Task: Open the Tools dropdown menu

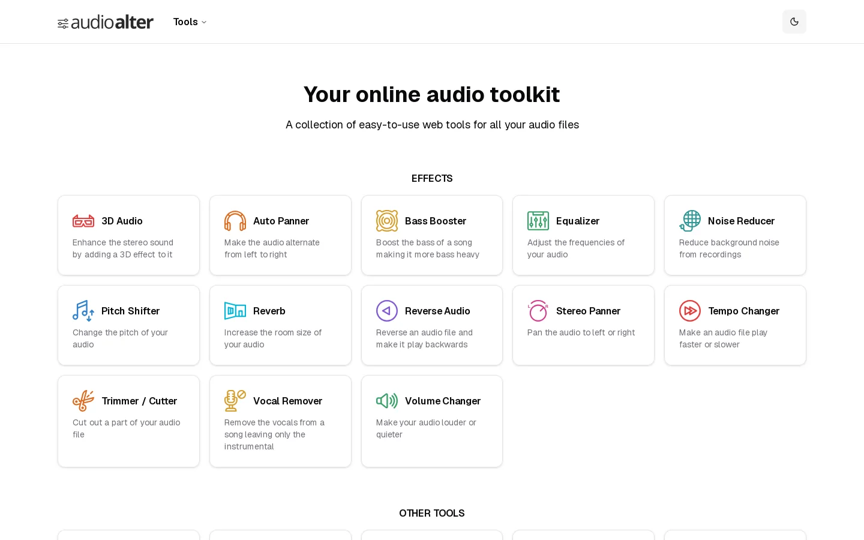Action: pos(190,22)
